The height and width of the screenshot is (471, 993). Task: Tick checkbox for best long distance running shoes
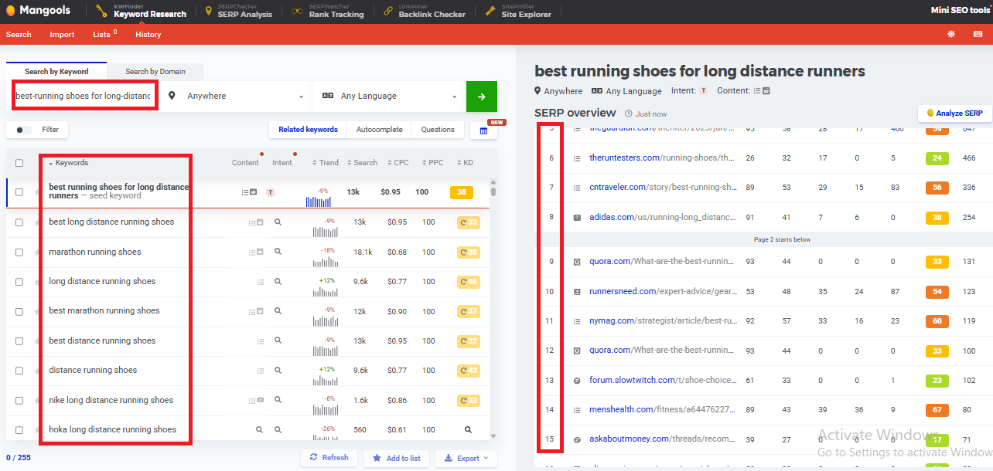click(19, 222)
